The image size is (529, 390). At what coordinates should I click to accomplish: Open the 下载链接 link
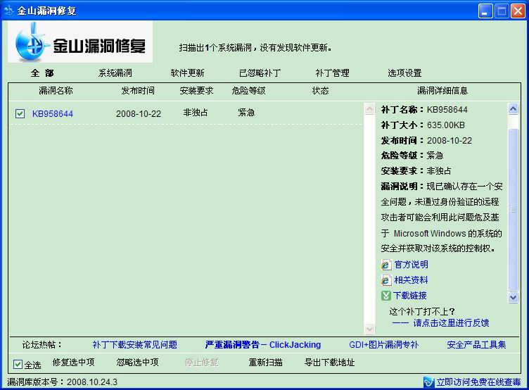click(x=410, y=296)
